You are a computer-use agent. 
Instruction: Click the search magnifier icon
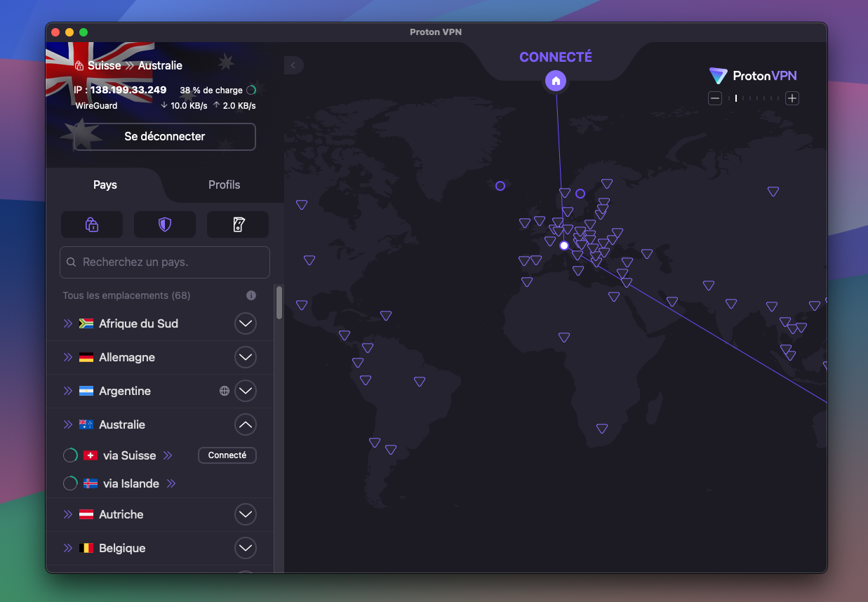pyautogui.click(x=72, y=262)
